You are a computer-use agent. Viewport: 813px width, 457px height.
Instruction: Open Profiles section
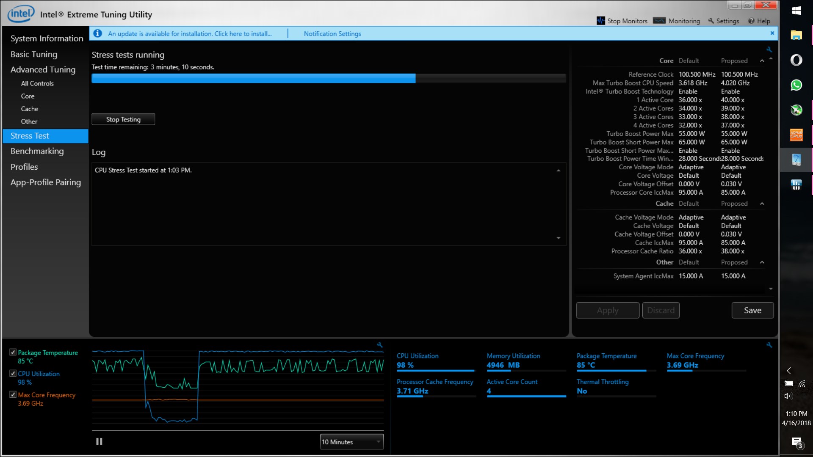24,167
